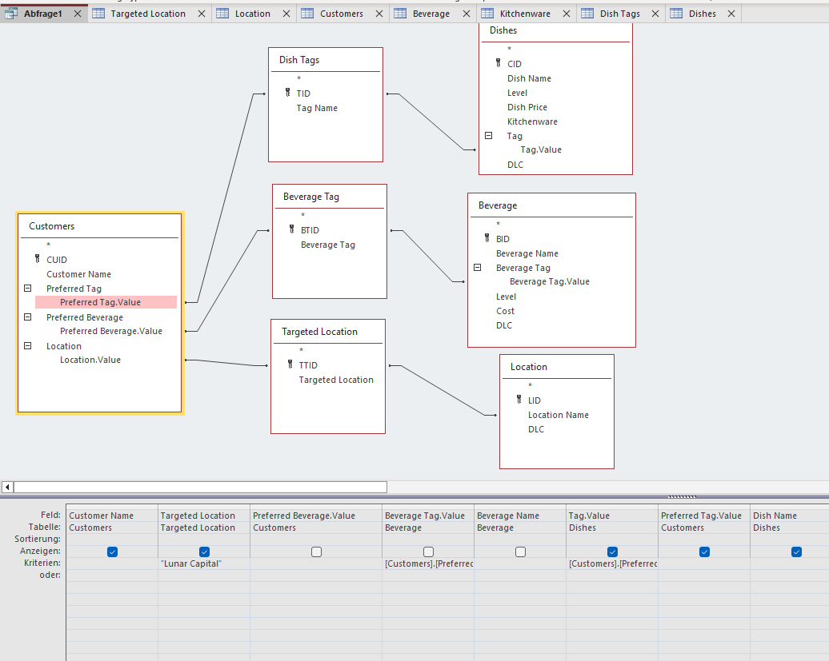Select Preferred Beverage.Value in Customers table
This screenshot has width=829, height=661.
(111, 331)
